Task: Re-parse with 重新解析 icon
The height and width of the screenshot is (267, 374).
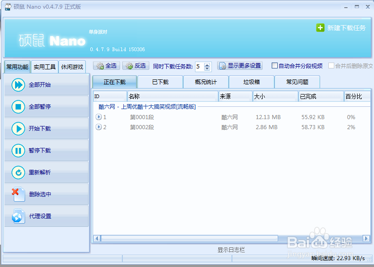Action: tap(18, 173)
